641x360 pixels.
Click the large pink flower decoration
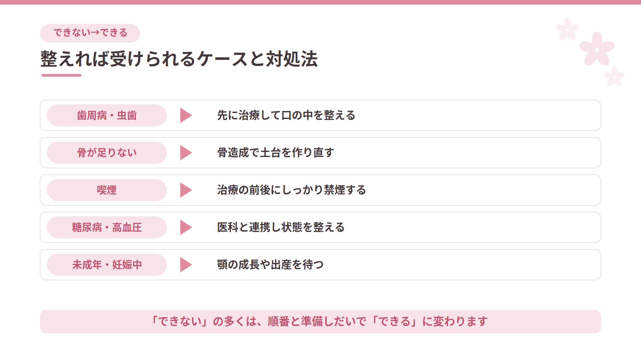pyautogui.click(x=597, y=49)
